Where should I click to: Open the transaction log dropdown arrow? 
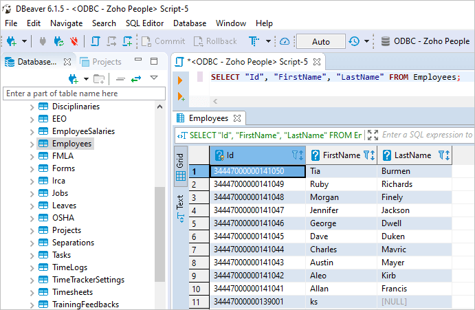point(366,41)
